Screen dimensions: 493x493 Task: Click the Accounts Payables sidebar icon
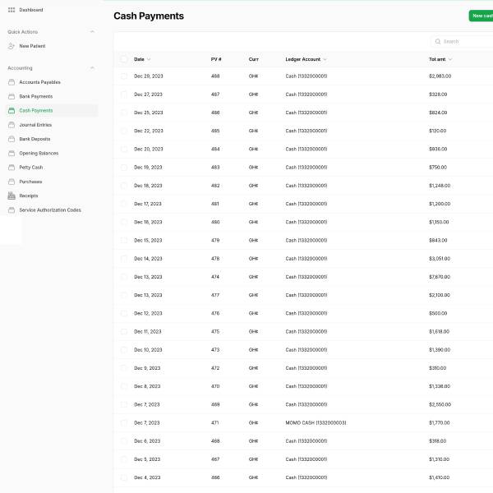(x=12, y=82)
